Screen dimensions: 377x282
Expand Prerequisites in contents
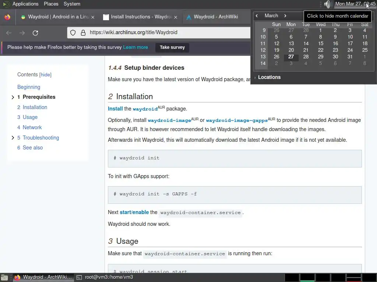13,97
